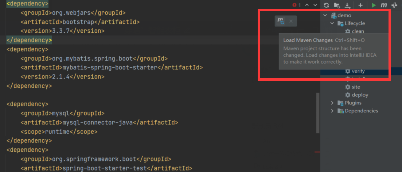
Task: Reload all Maven projects in toolbar
Action: click(326, 5)
